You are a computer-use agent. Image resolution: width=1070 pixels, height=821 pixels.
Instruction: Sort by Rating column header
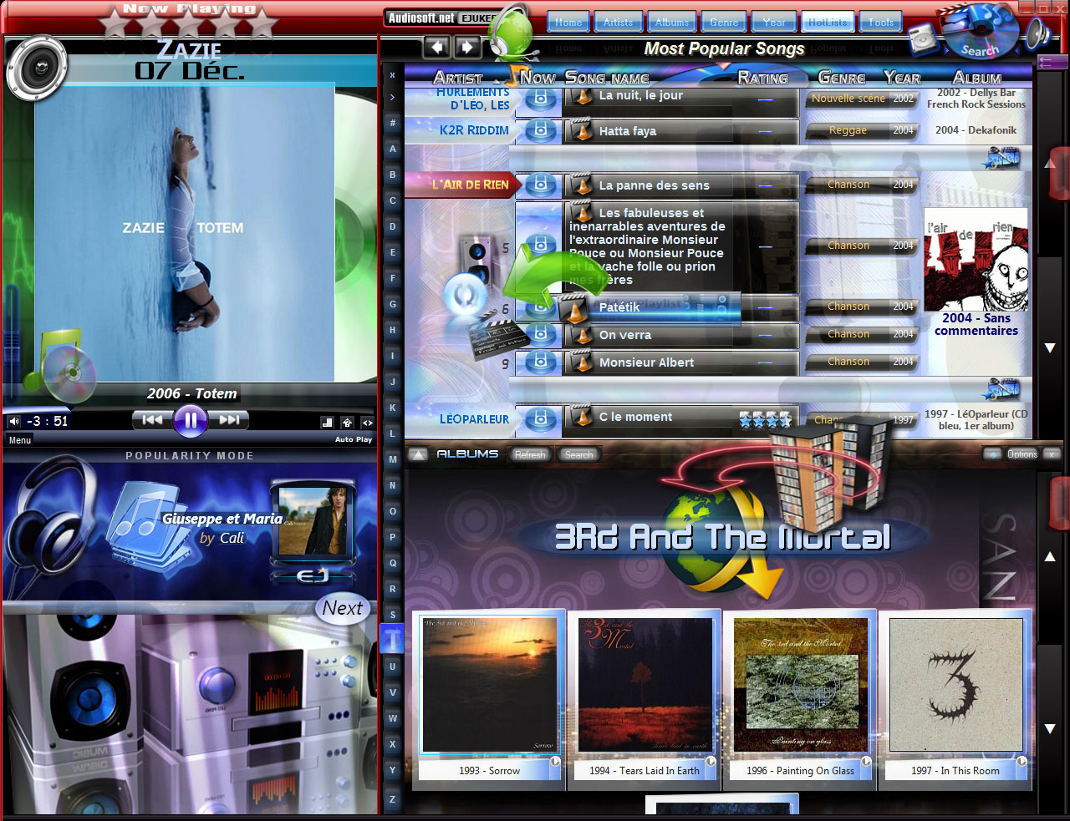point(762,78)
